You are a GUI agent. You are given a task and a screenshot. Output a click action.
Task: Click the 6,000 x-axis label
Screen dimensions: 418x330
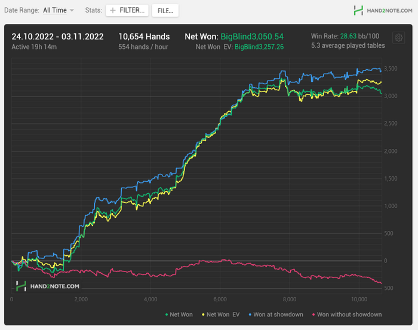220,300
